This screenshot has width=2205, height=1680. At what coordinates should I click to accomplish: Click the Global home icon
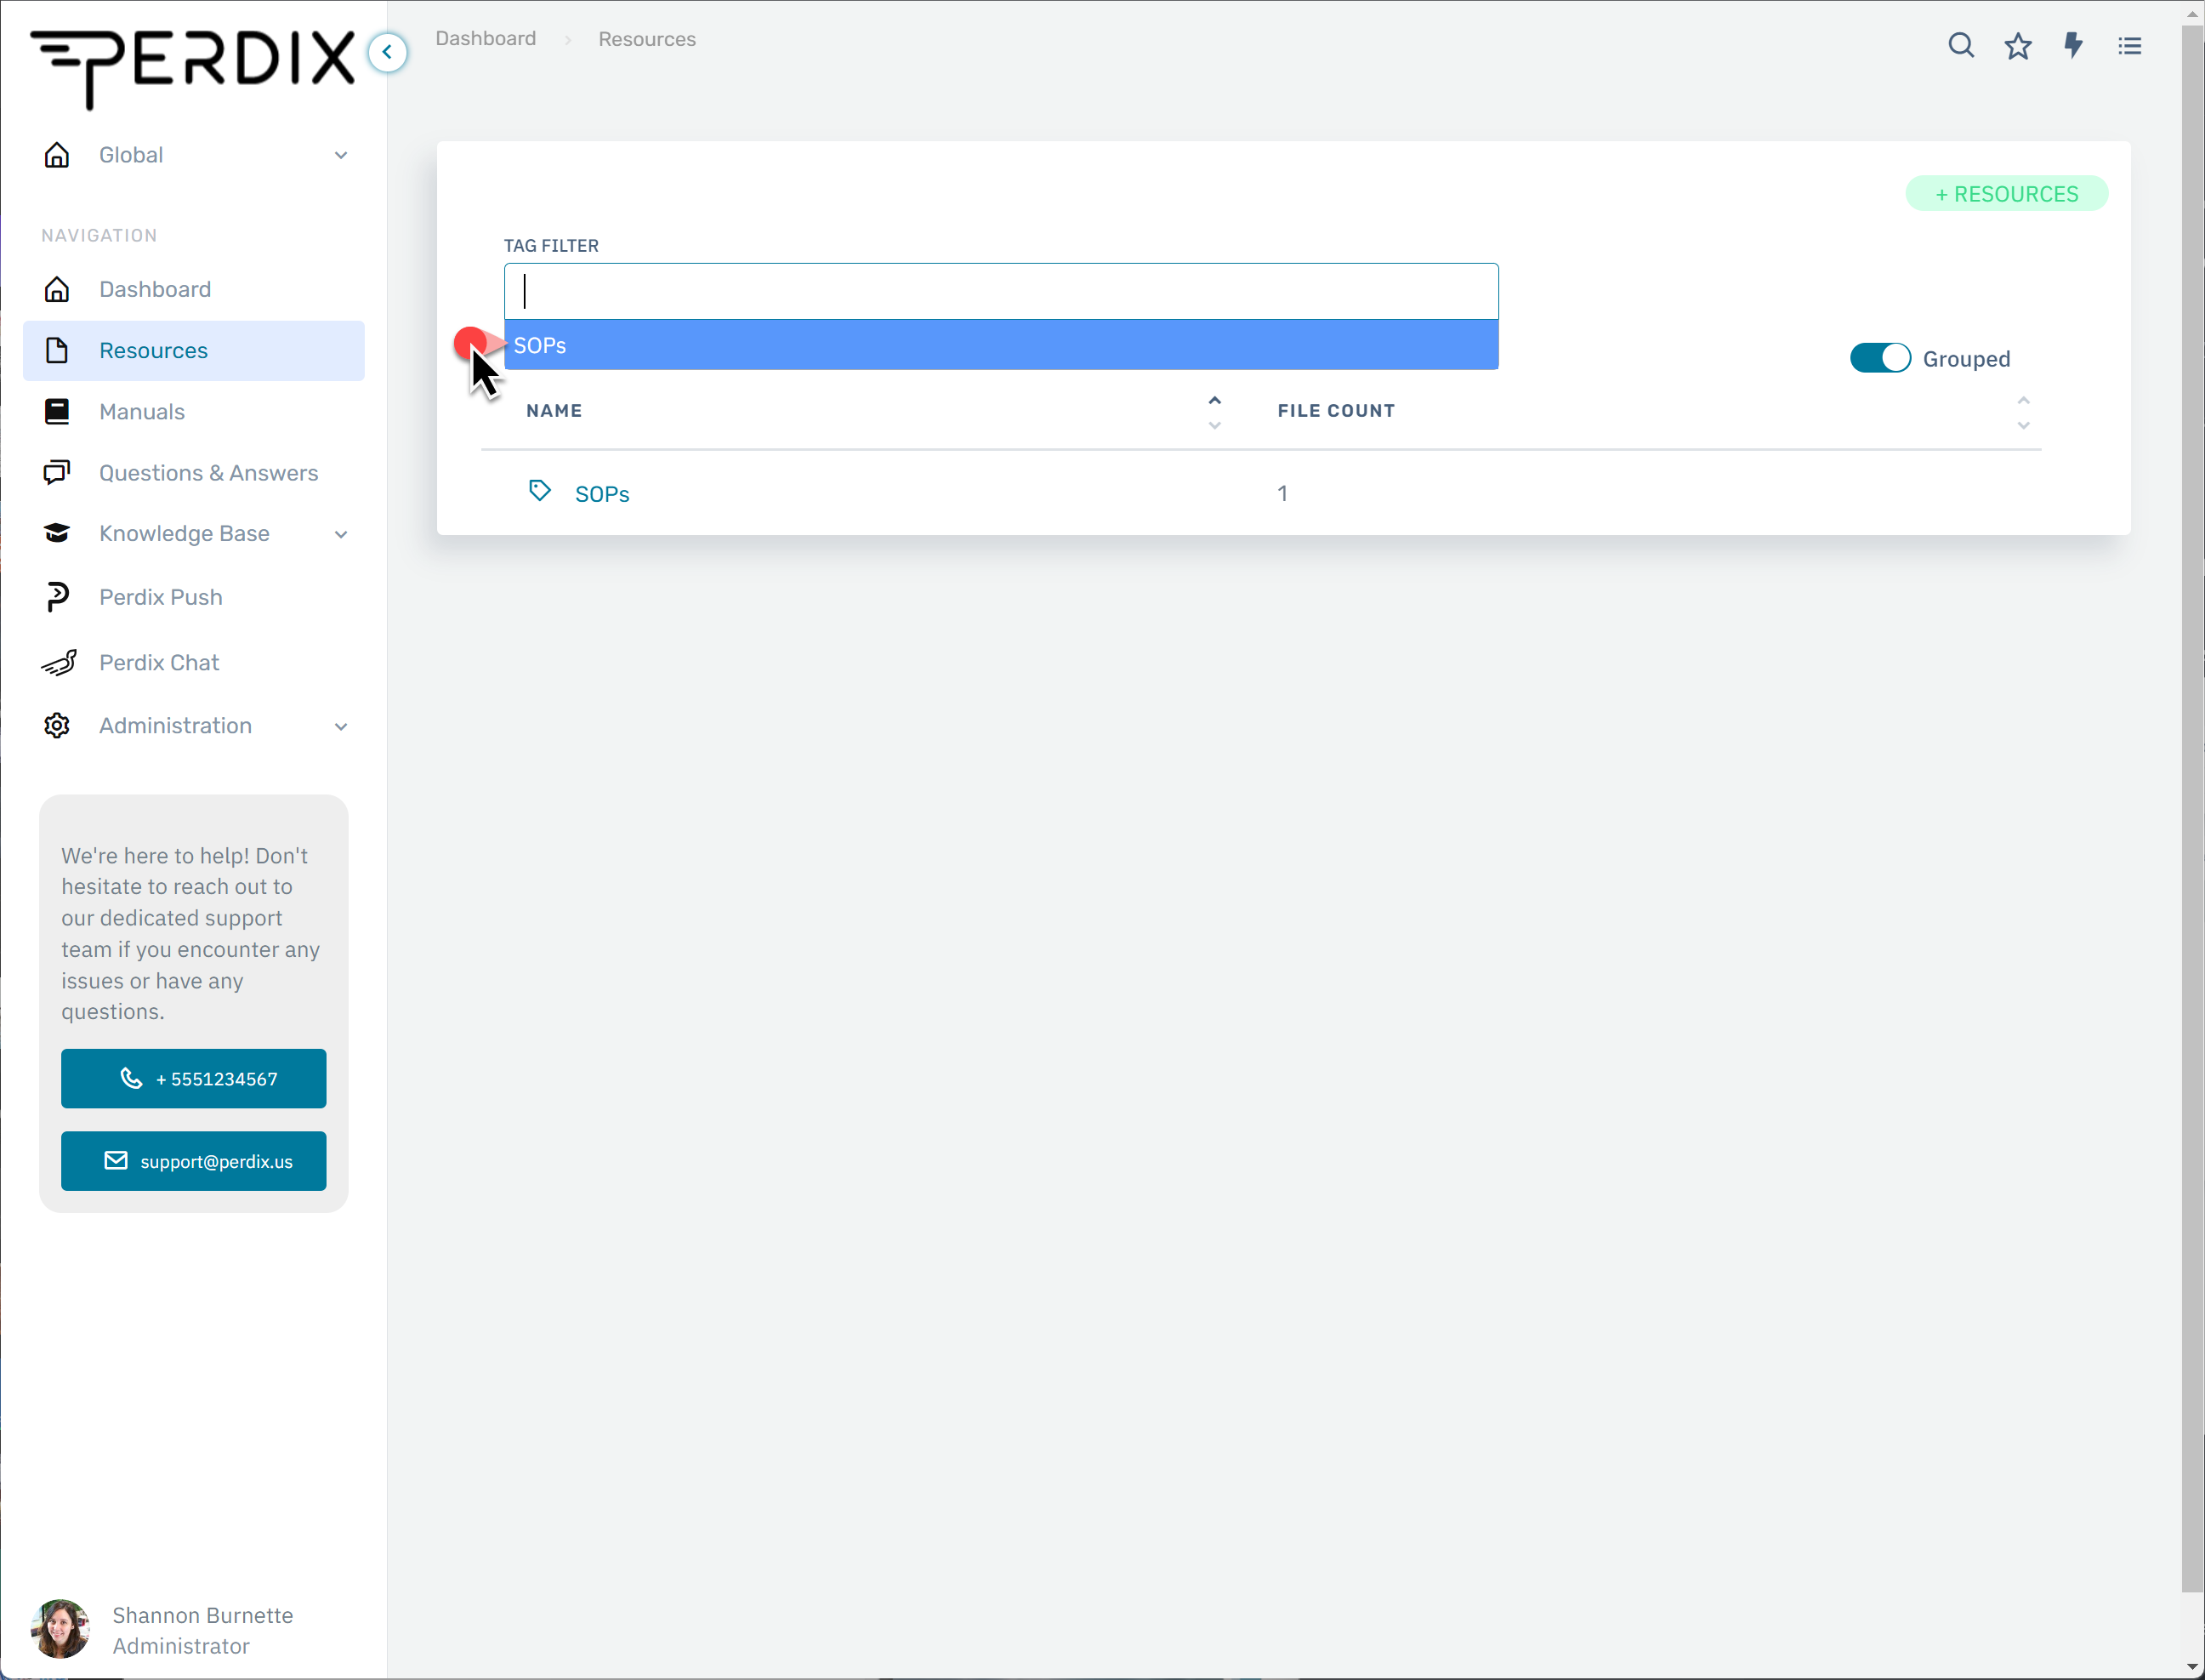point(57,155)
